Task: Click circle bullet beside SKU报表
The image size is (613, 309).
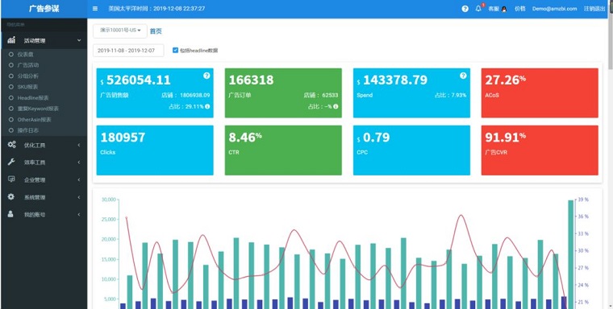Action: (11, 87)
